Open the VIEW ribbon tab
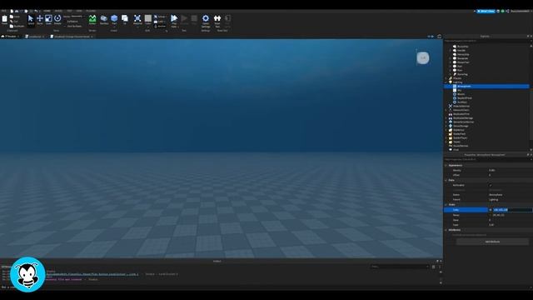 coord(79,11)
